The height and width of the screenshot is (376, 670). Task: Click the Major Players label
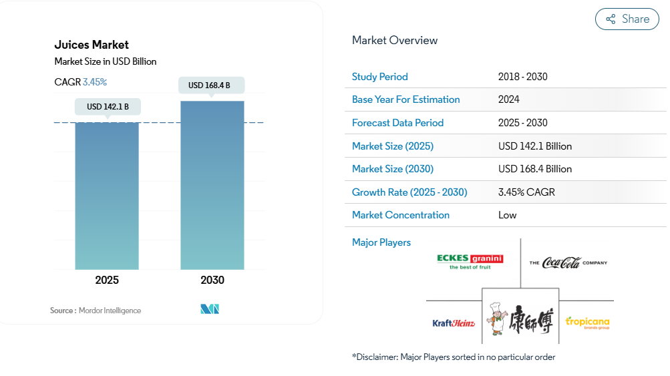[381, 242]
